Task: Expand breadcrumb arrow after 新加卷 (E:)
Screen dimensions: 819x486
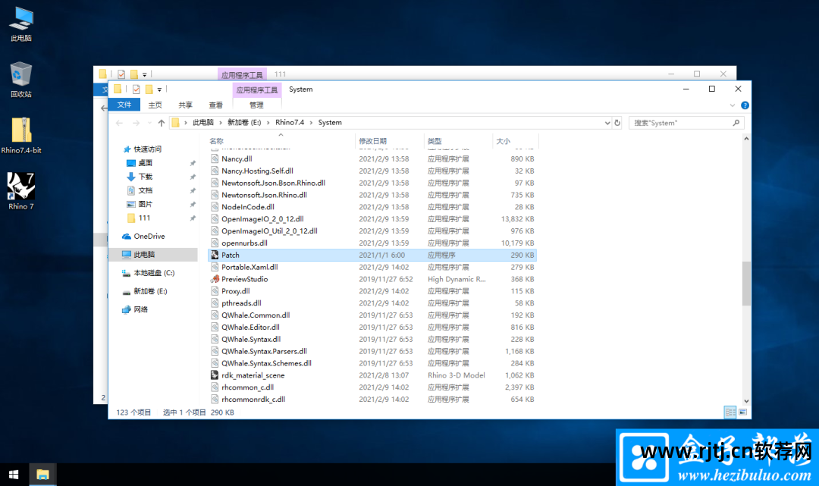Action: pos(268,123)
